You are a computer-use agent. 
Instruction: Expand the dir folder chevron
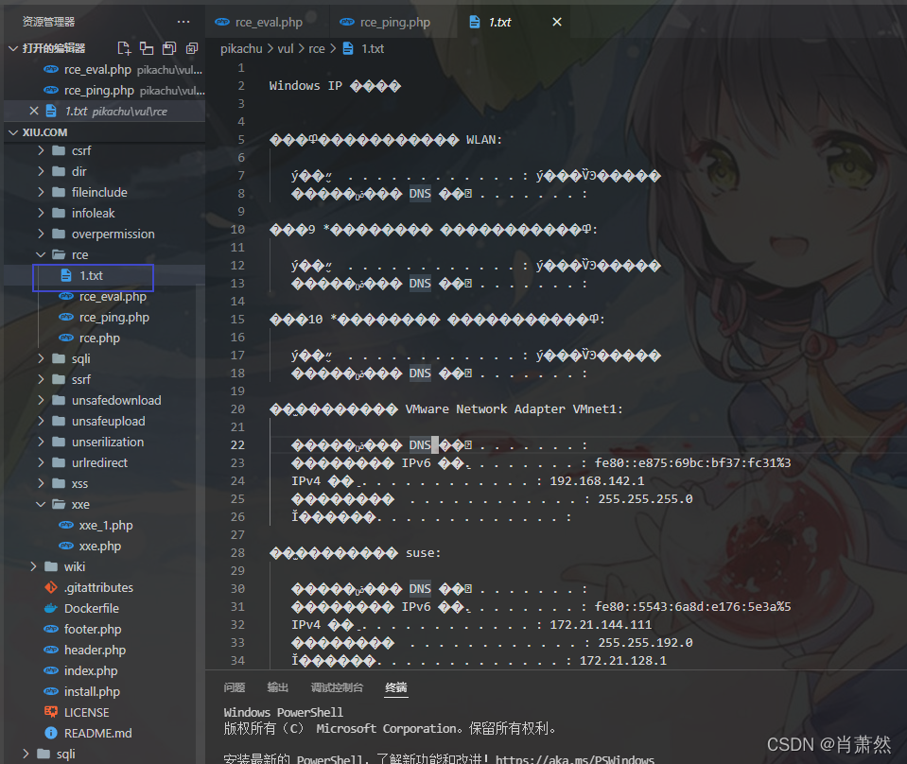[x=41, y=171]
